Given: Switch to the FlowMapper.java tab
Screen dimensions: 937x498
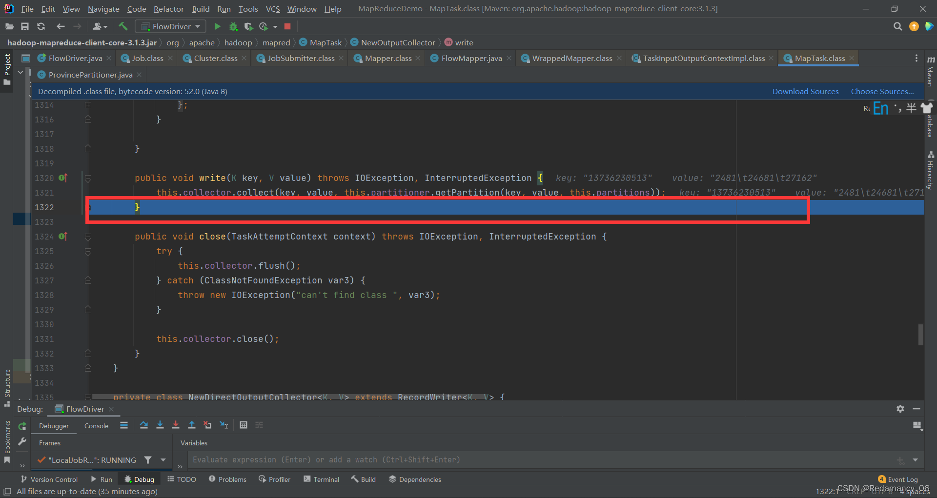Looking at the screenshot, I should coord(471,58).
